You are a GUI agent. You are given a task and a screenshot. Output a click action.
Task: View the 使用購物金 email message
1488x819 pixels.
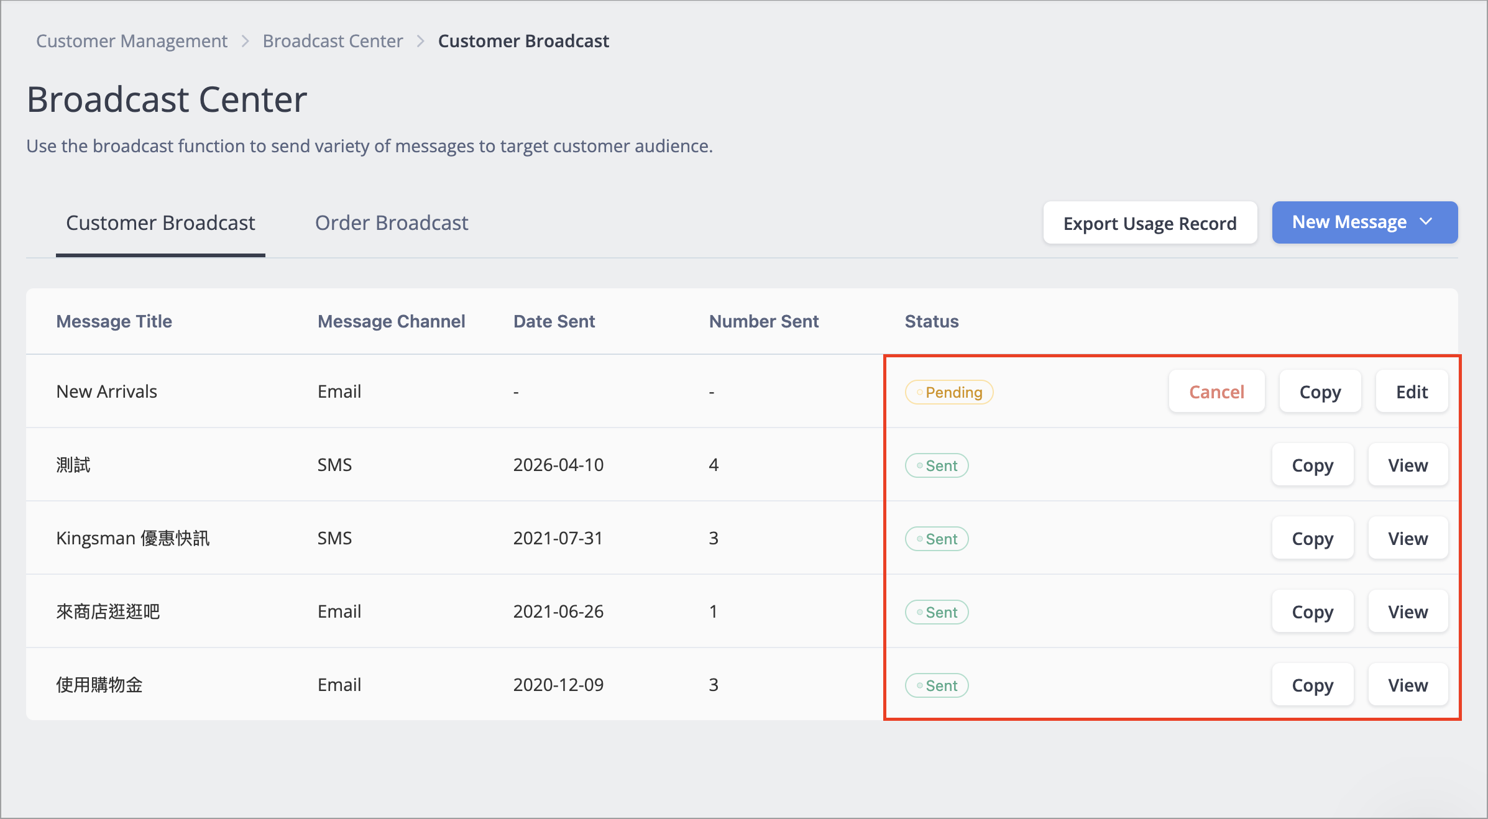(1408, 685)
